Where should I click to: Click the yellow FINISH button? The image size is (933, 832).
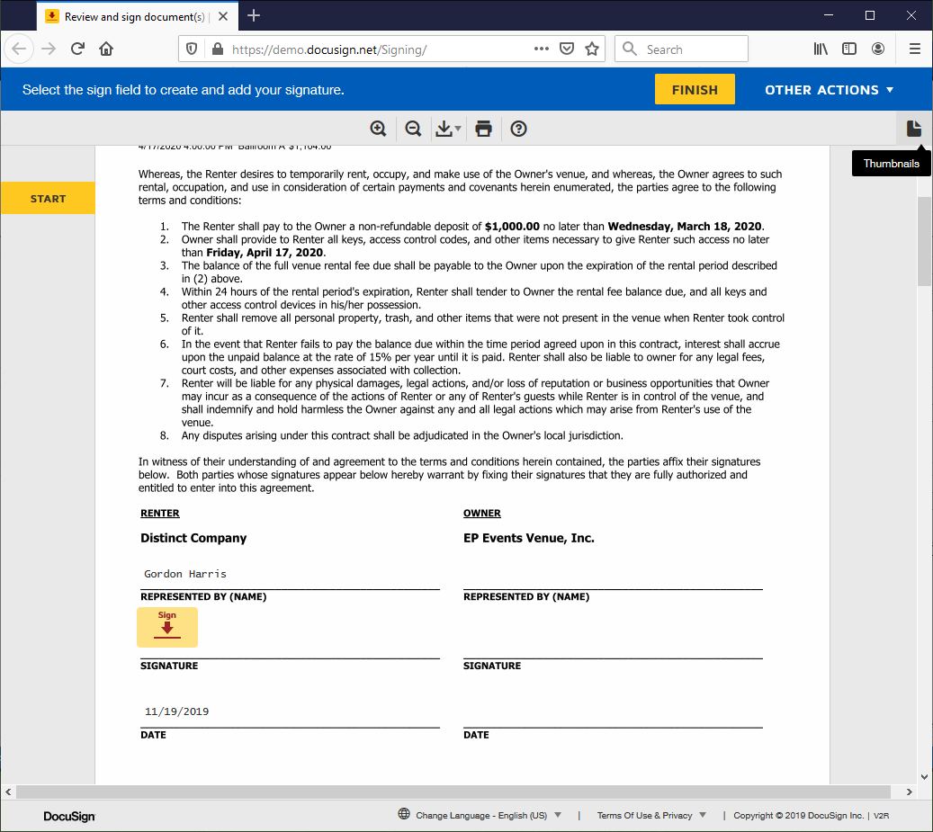coord(695,89)
